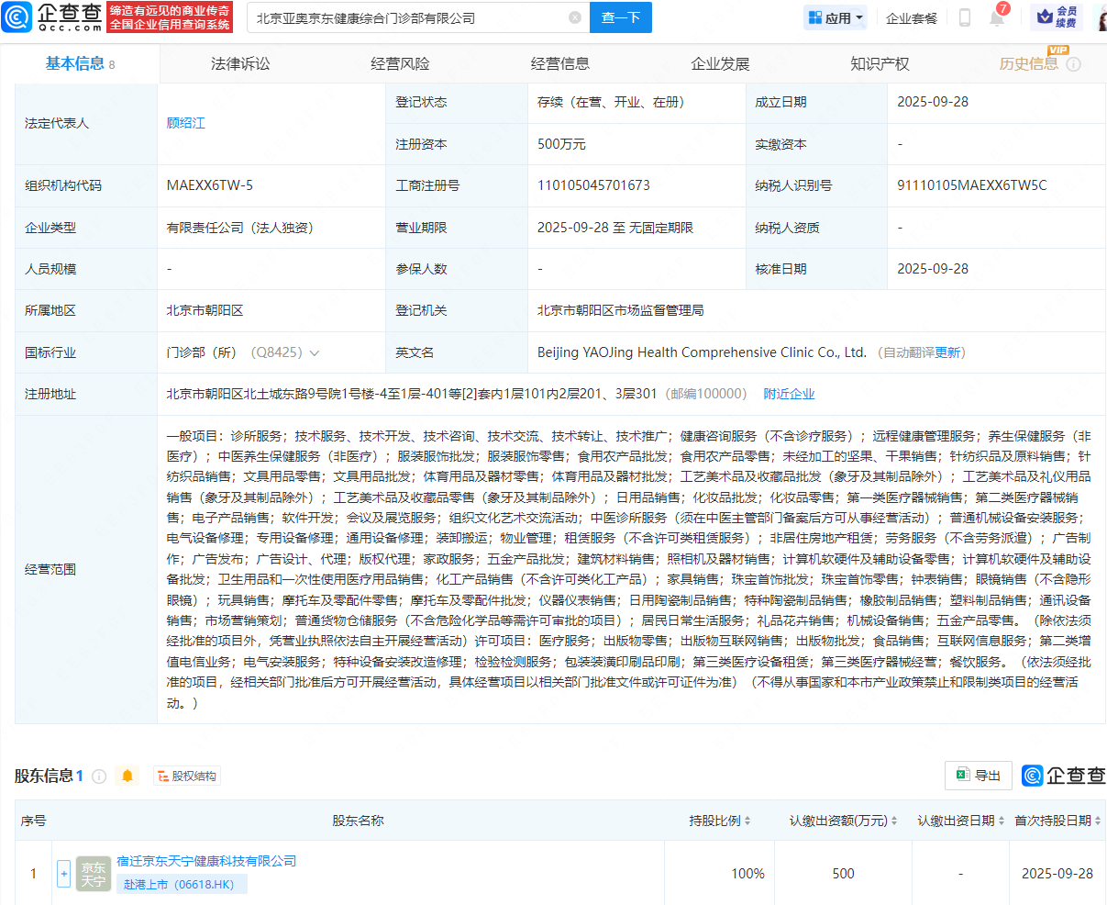Click the orange bell next to 股东信息
This screenshot has width=1107, height=905.
(127, 777)
